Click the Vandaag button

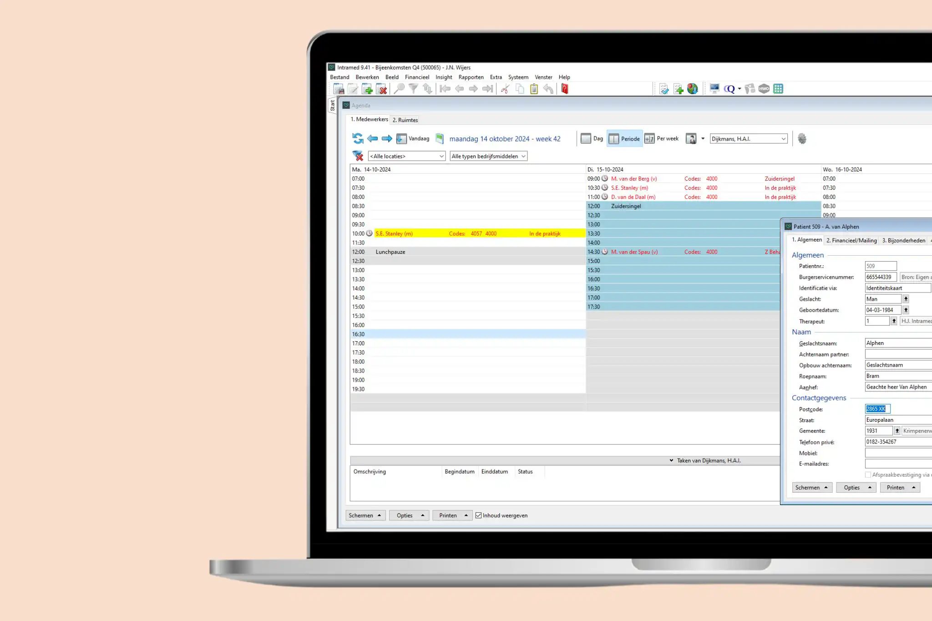413,138
